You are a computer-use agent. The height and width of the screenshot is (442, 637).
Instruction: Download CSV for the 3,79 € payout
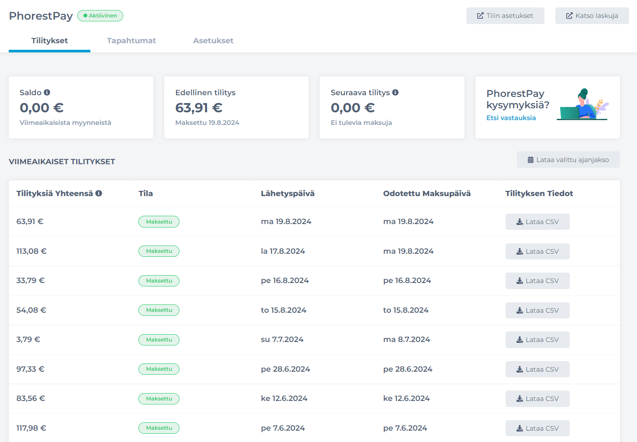[537, 340]
